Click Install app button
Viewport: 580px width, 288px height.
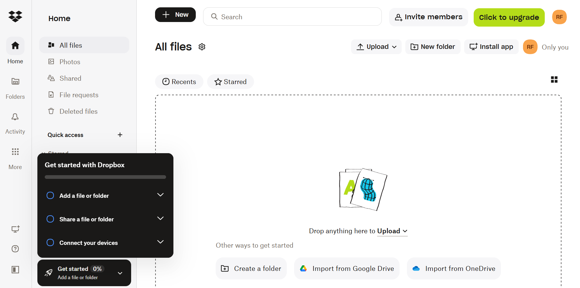(x=491, y=47)
